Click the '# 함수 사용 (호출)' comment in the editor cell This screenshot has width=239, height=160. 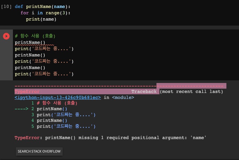35,36
